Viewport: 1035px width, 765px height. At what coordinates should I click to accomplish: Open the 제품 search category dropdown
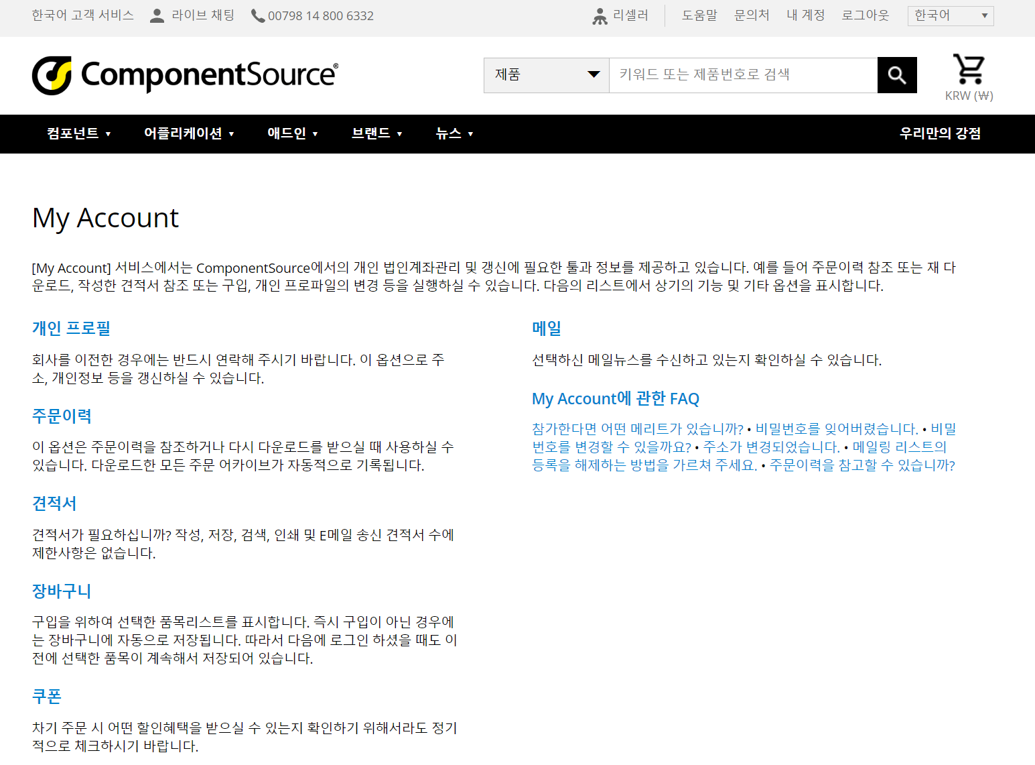pos(547,75)
